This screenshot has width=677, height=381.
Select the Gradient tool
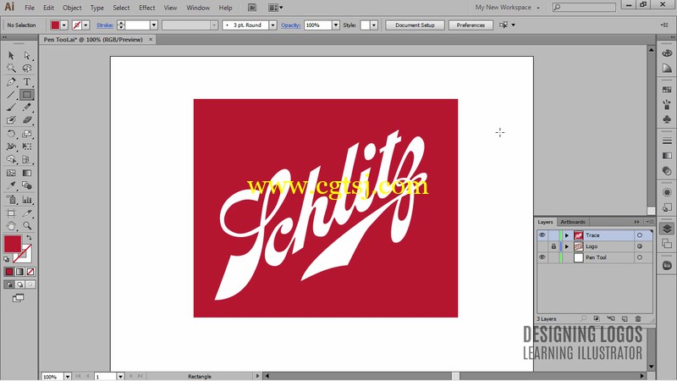27,173
